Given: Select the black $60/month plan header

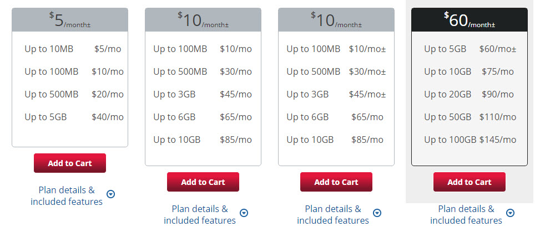Looking at the screenshot, I should coord(470,20).
